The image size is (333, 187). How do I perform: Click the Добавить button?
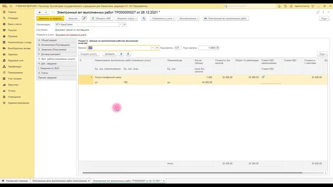click(x=110, y=54)
